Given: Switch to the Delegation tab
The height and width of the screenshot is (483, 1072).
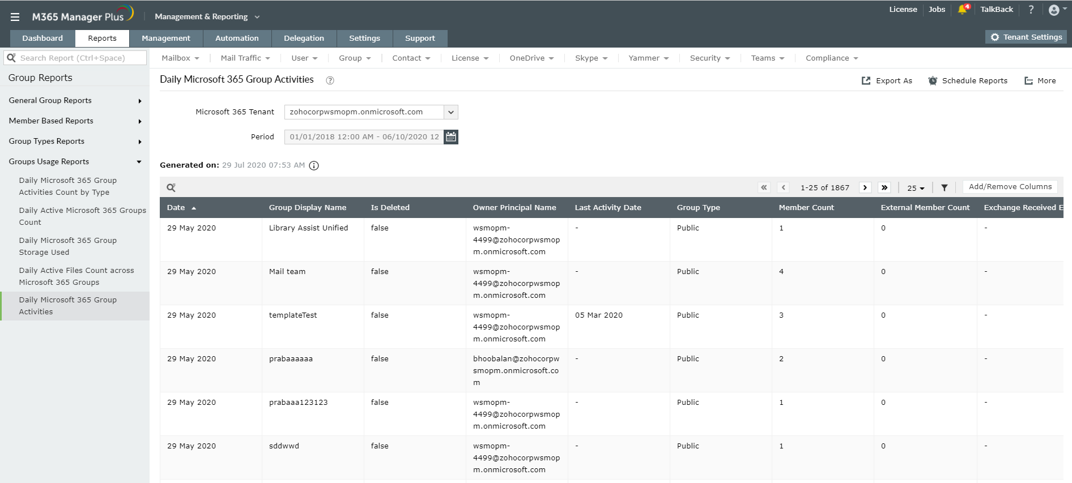Looking at the screenshot, I should tap(304, 39).
